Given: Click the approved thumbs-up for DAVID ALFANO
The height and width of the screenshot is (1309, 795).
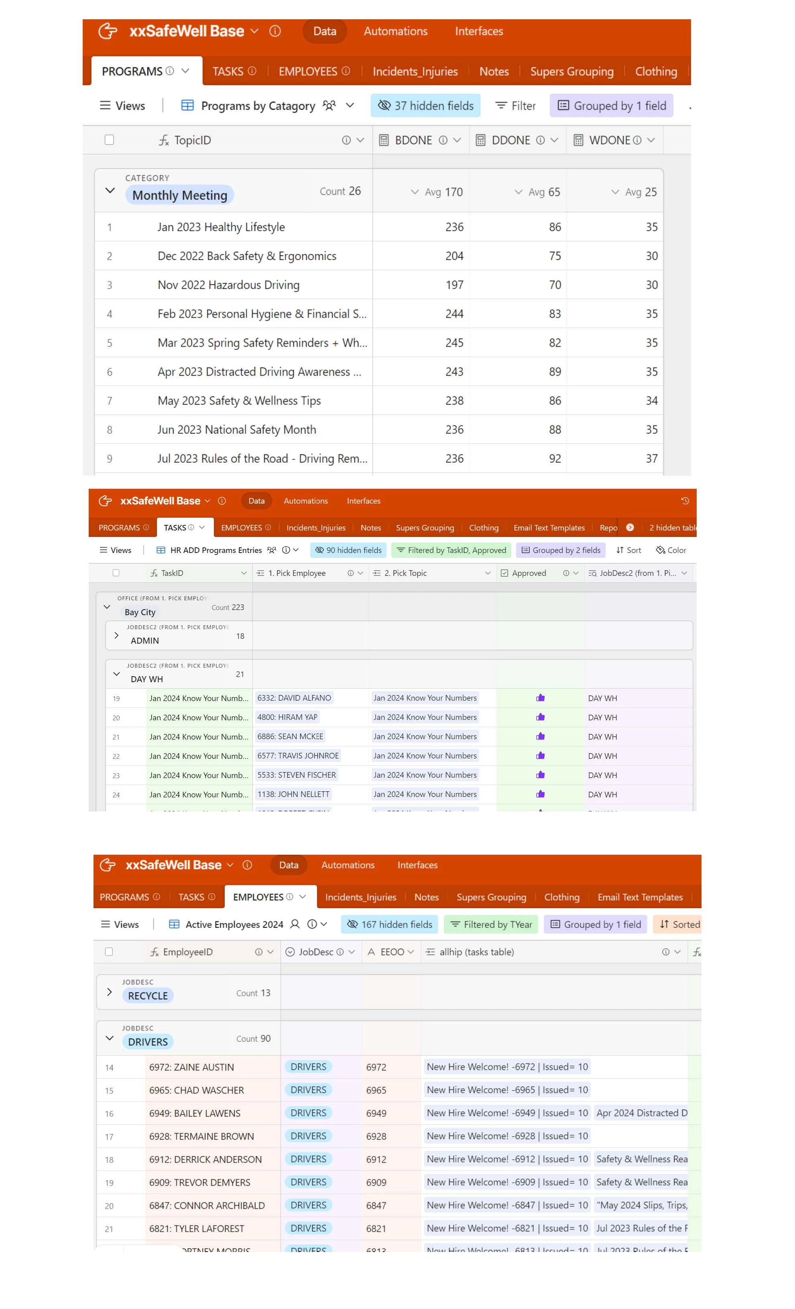Looking at the screenshot, I should pos(541,698).
